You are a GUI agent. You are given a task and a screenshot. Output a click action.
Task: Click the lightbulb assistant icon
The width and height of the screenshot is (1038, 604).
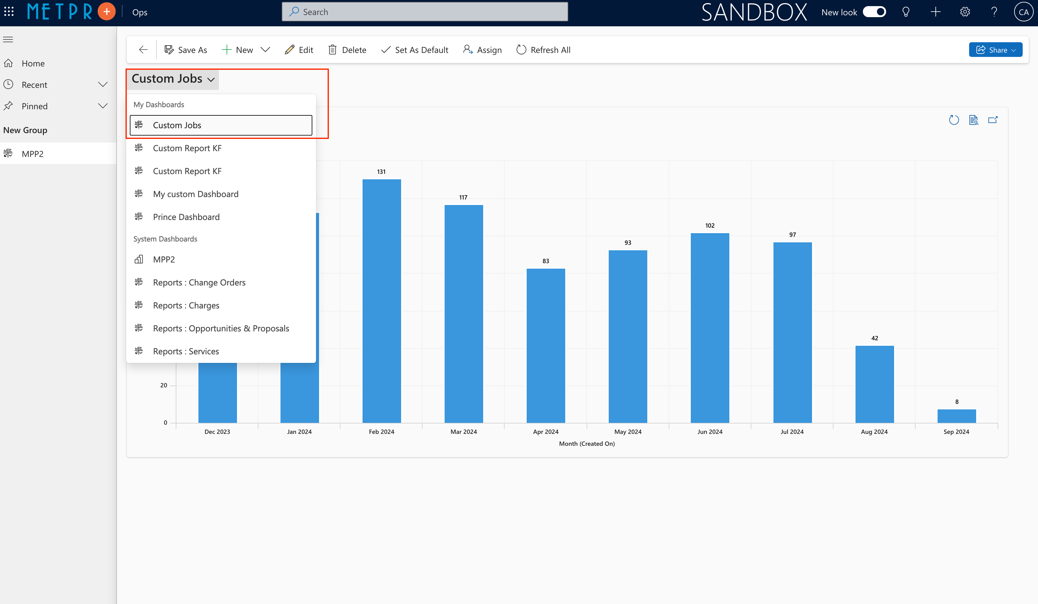(905, 12)
